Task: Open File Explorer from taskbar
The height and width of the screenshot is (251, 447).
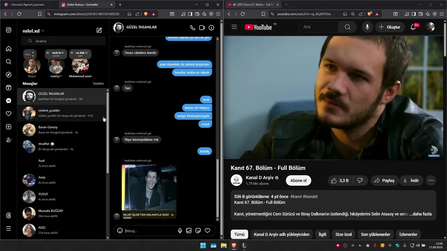Action: coord(223,245)
